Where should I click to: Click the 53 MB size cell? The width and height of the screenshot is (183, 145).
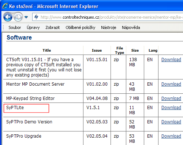point(132,139)
